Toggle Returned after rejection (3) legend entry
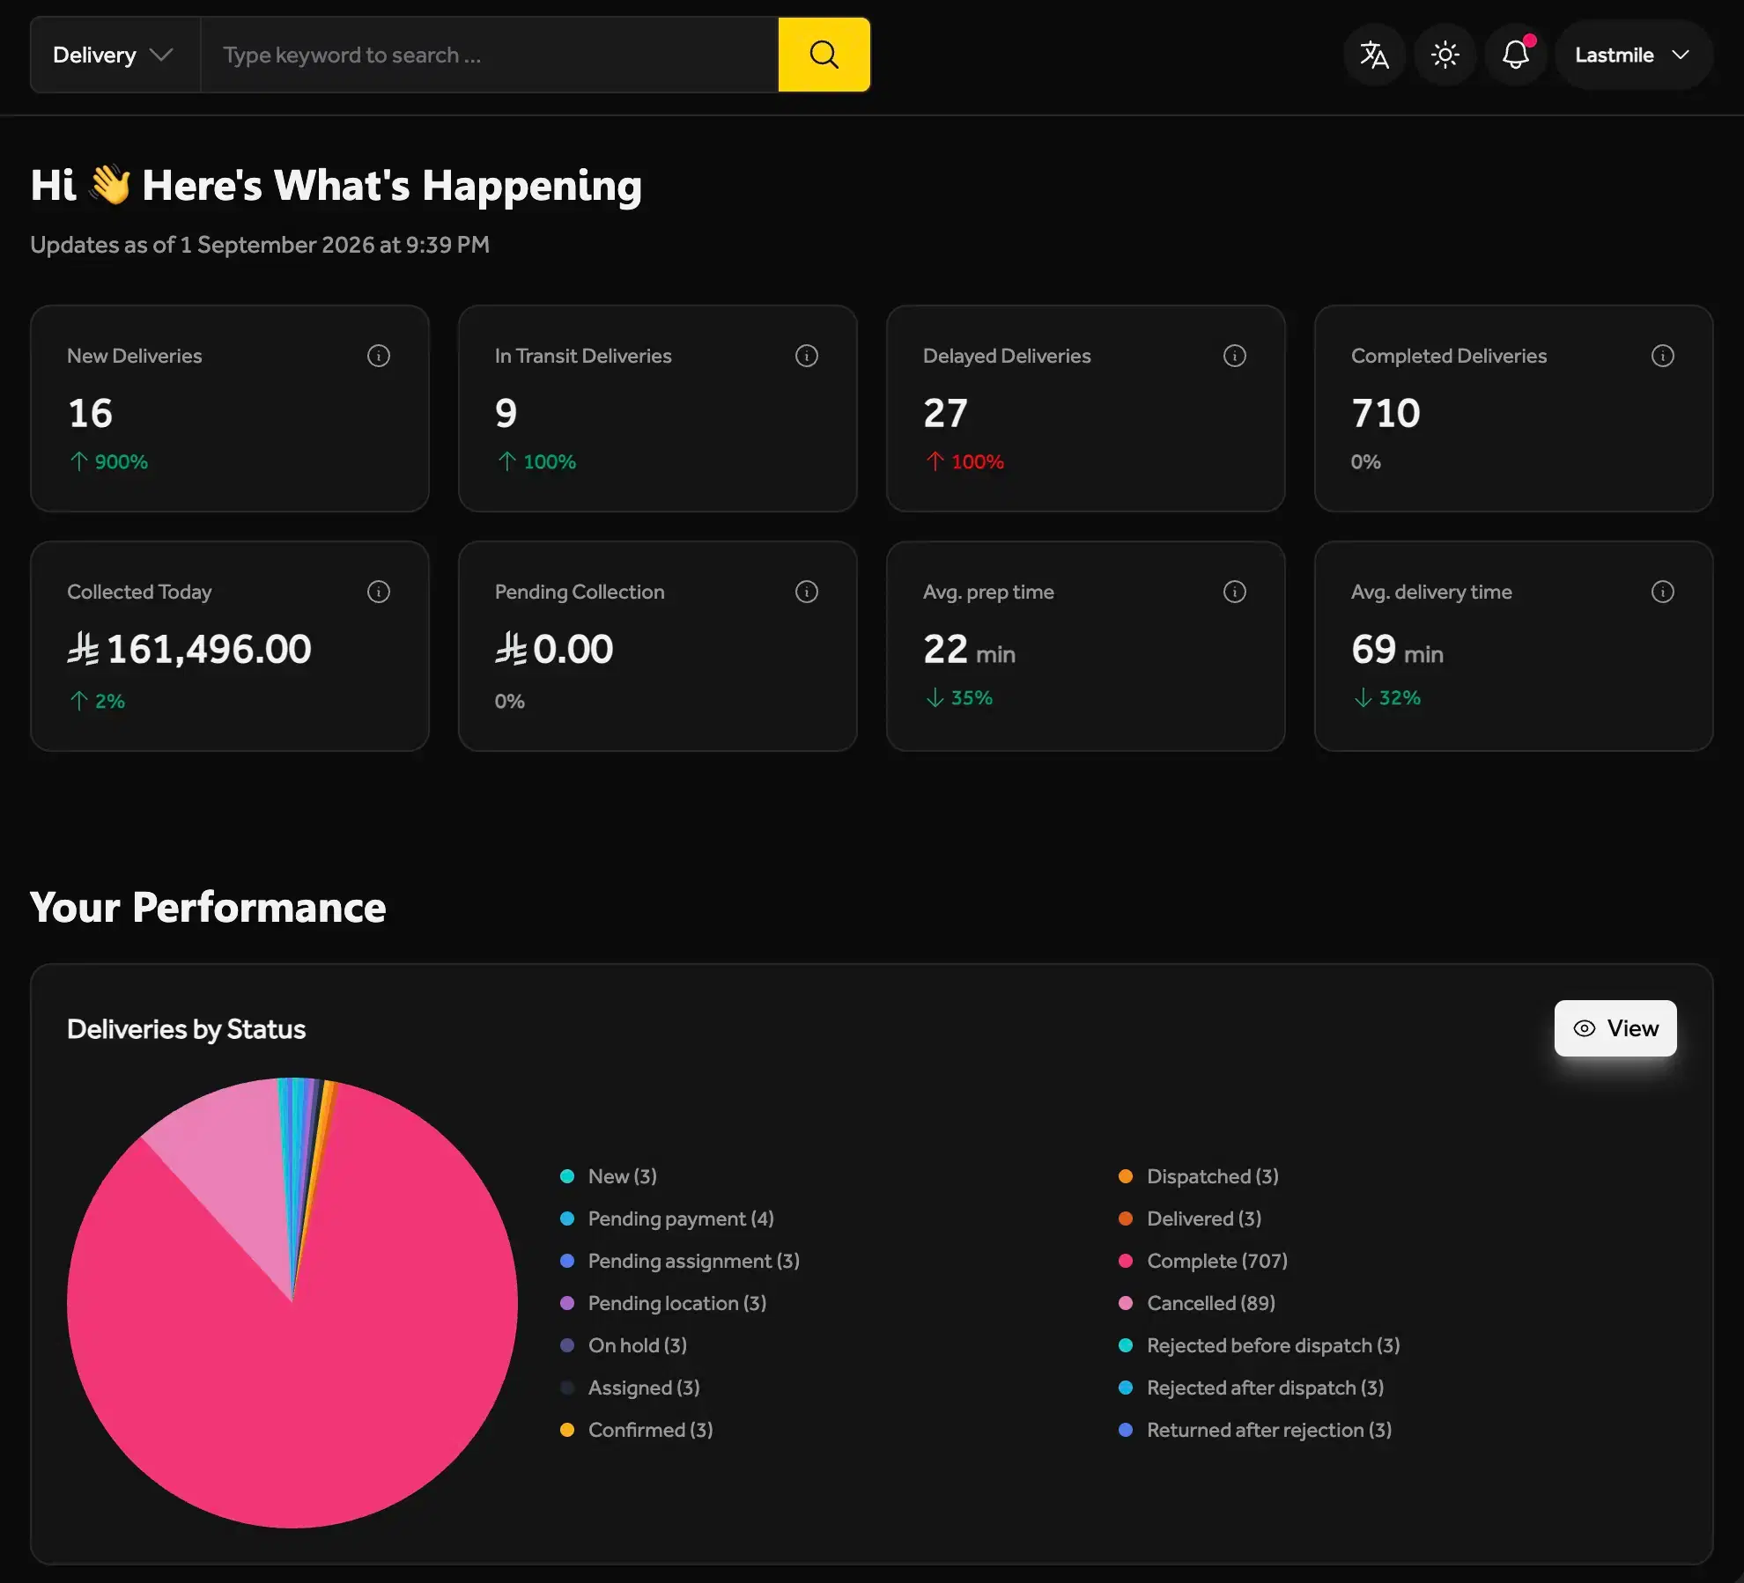Screen dimensions: 1744x1583 1255,1430
